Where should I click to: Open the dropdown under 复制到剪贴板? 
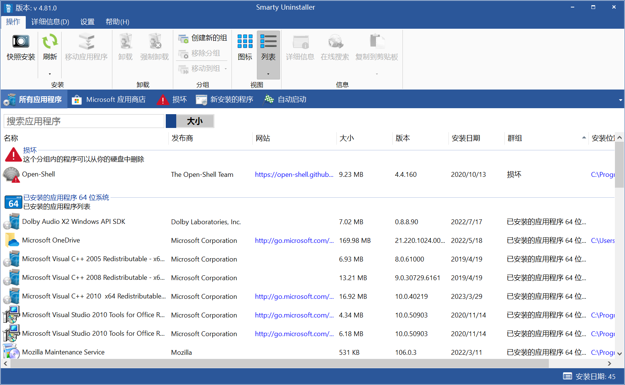click(377, 74)
